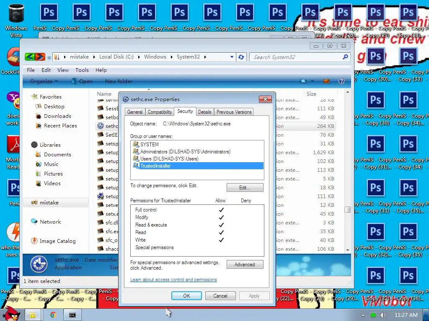Open the Edit menu
Viewport: 429px width, 321px height.
pyautogui.click(x=46, y=70)
